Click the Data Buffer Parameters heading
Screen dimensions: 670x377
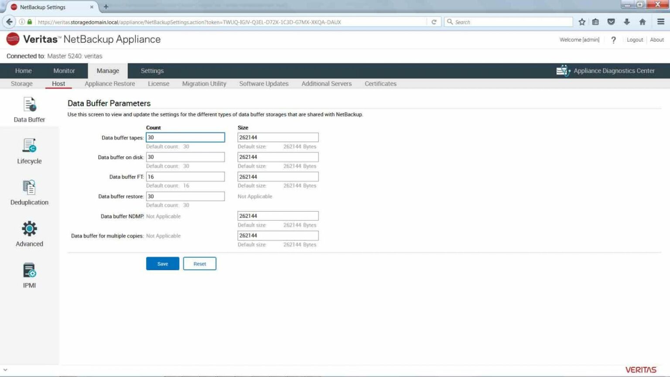click(109, 103)
